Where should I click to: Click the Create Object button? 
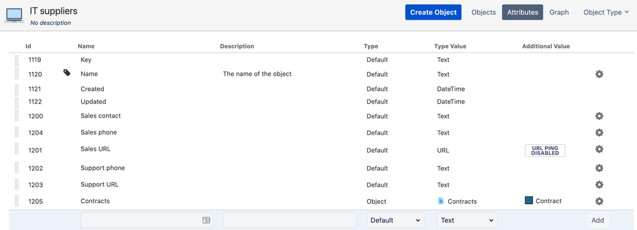click(433, 12)
